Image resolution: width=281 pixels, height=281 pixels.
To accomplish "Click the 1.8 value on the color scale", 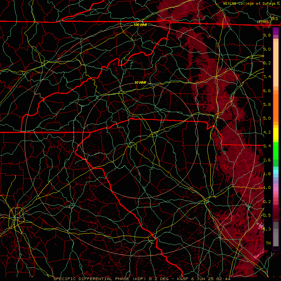I will click(x=267, y=174).
